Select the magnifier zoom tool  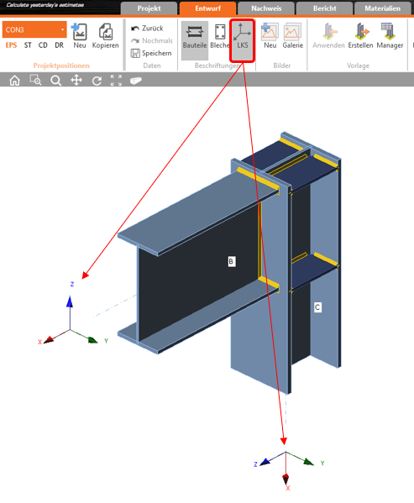point(55,81)
